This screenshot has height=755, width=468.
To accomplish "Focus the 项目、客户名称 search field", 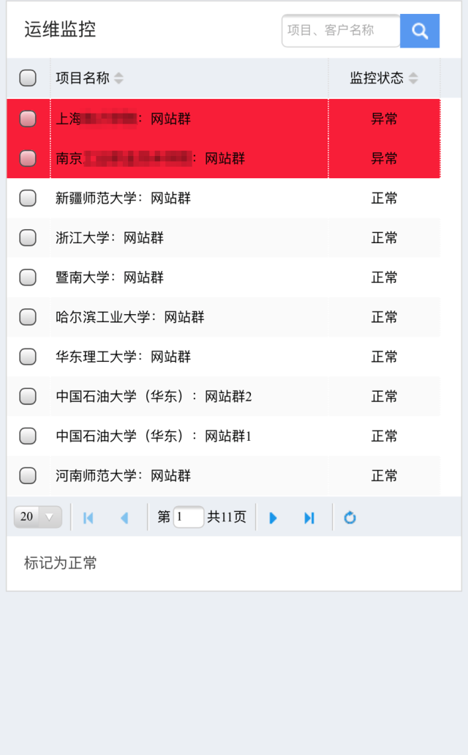I will tap(340, 31).
